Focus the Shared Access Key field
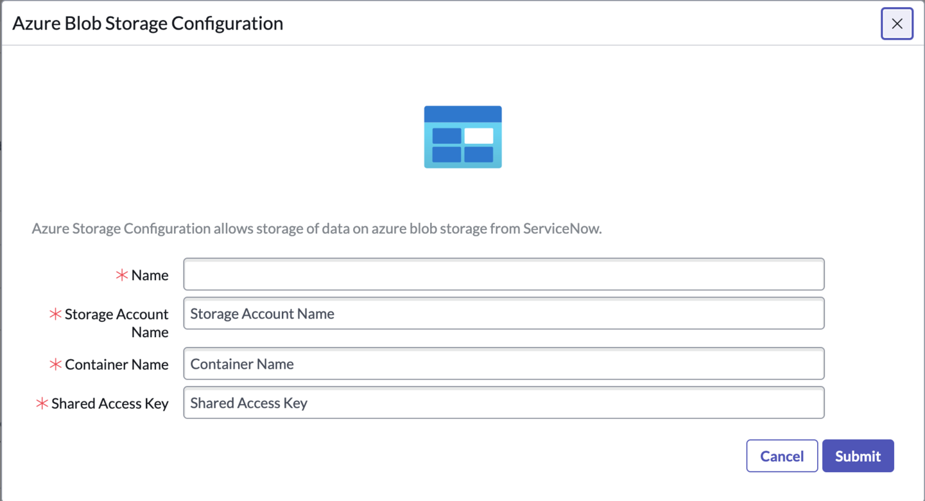The height and width of the screenshot is (501, 925). (504, 403)
